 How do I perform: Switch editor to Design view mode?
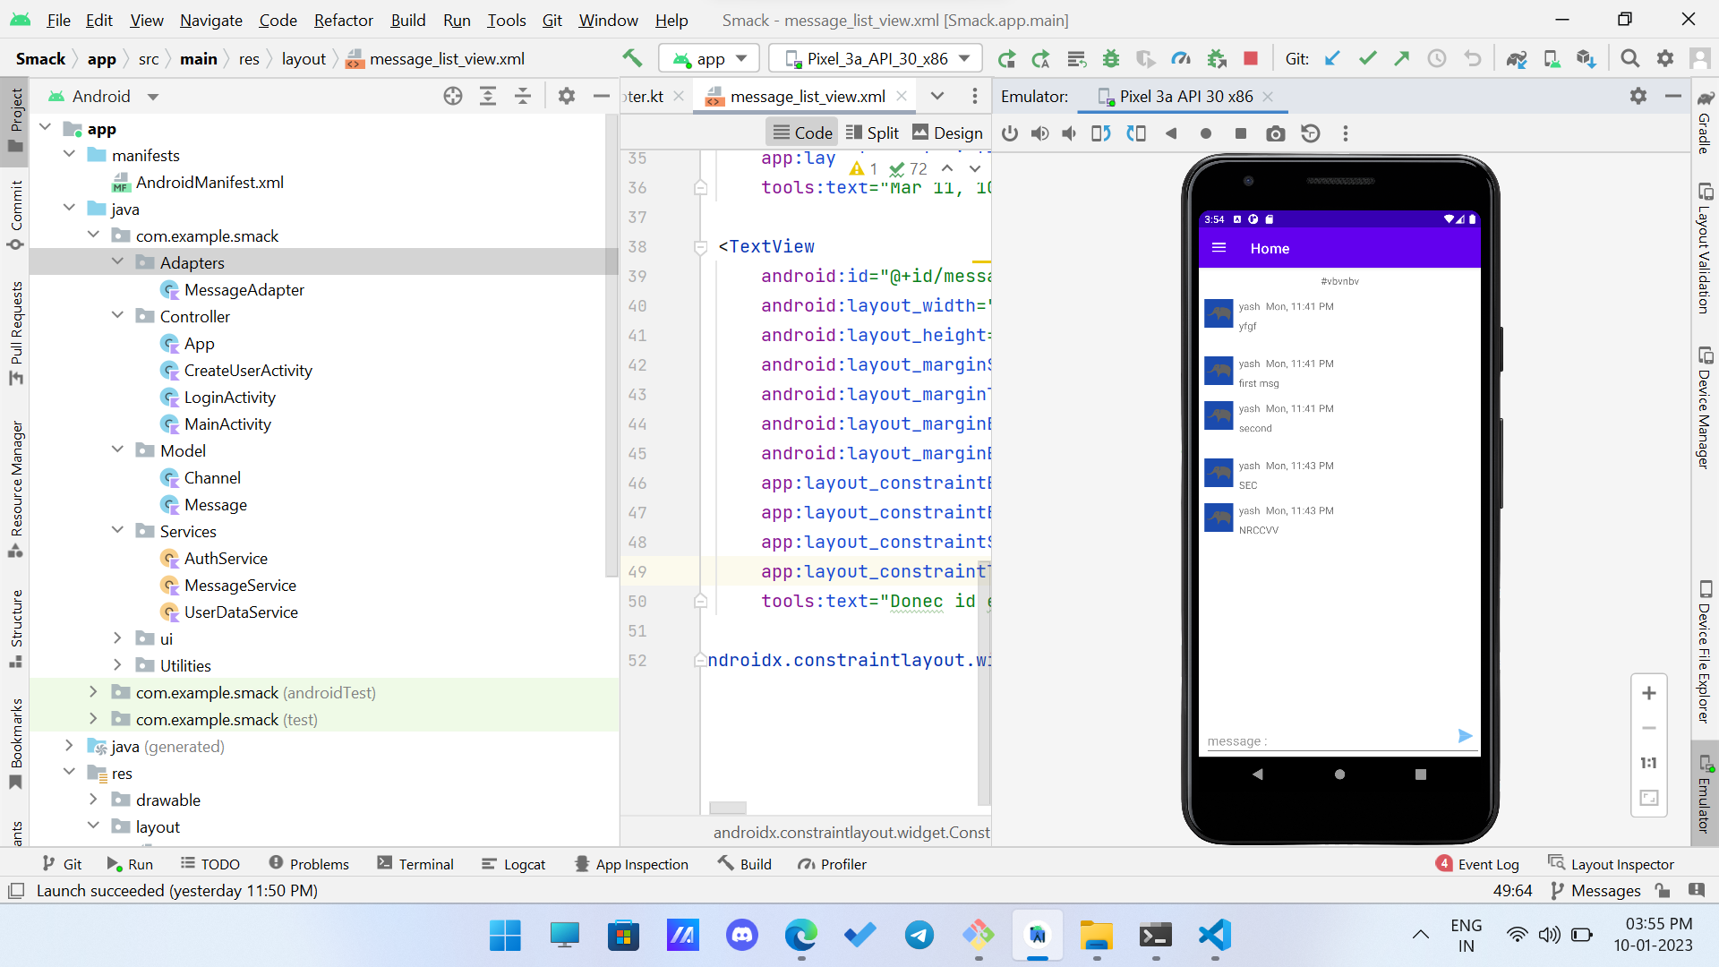pyautogui.click(x=947, y=133)
